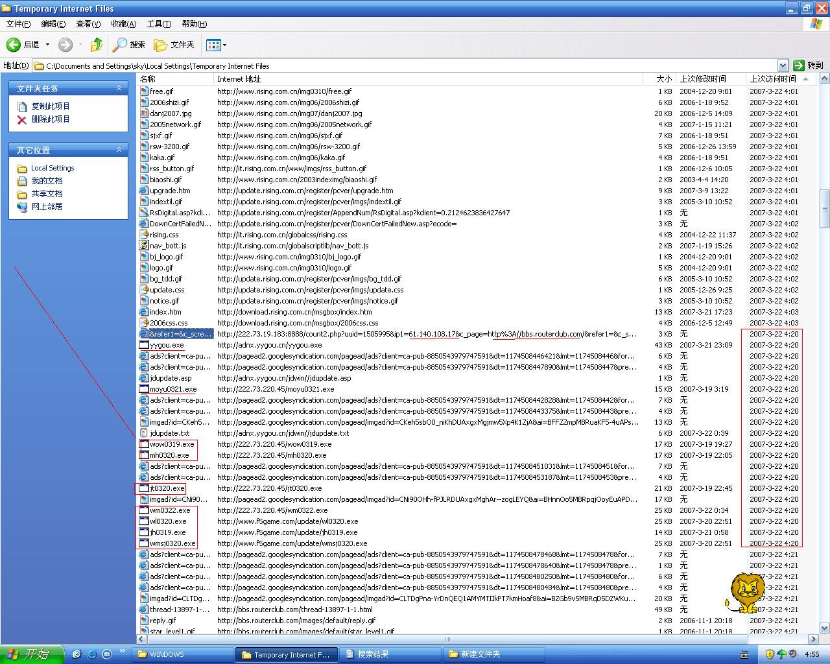Click the Go (转到) button

coord(808,65)
